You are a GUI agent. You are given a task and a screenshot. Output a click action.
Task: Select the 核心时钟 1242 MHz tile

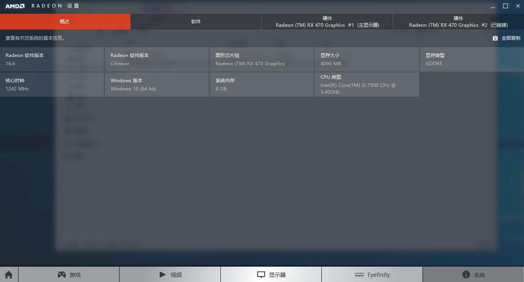click(52, 85)
